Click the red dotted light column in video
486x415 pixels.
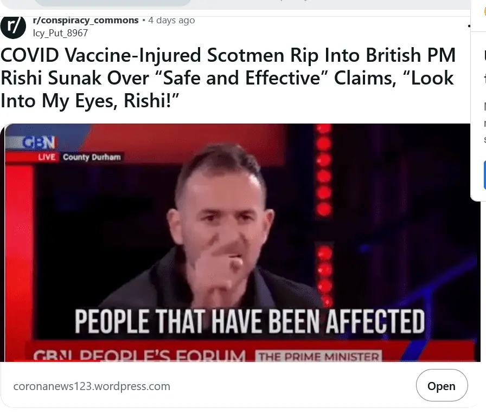tap(324, 213)
